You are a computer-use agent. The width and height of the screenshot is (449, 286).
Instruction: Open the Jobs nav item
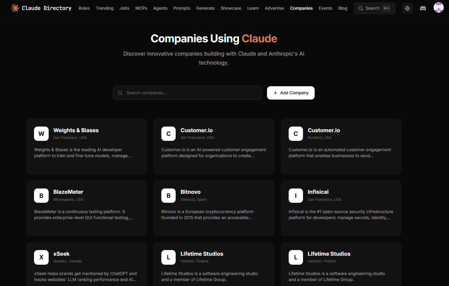[x=124, y=8]
